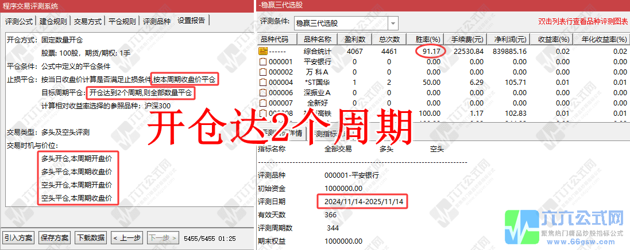
Task: Open the 建仓规则 tab
Action: click(x=53, y=21)
